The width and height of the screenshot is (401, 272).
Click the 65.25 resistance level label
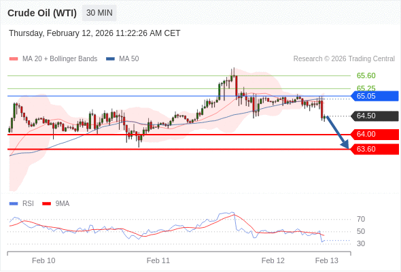[366, 88]
